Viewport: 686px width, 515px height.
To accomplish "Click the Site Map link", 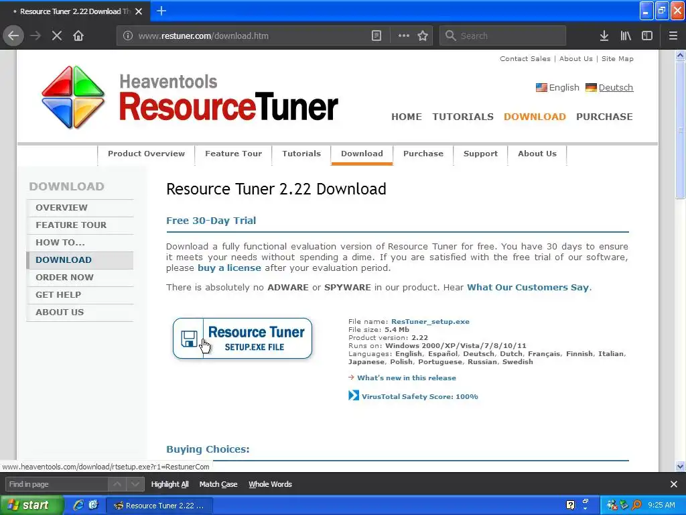I will 617,59.
